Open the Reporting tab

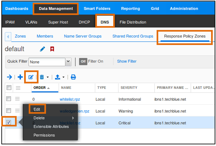131,8
